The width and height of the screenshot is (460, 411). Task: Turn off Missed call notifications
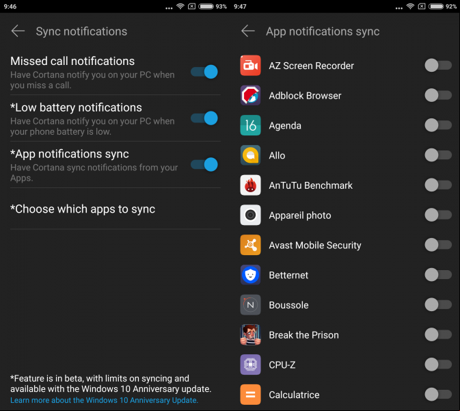click(x=204, y=72)
